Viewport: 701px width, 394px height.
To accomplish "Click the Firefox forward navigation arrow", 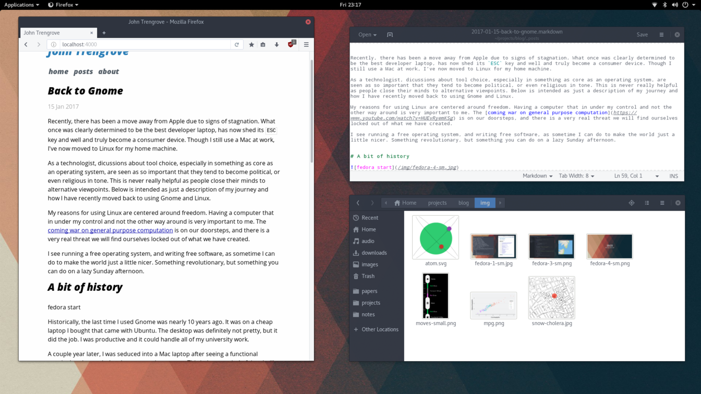I will click(x=39, y=45).
